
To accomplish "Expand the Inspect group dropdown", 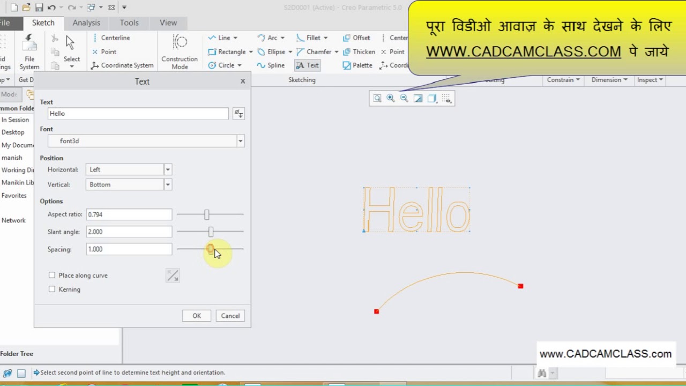I will coord(650,80).
